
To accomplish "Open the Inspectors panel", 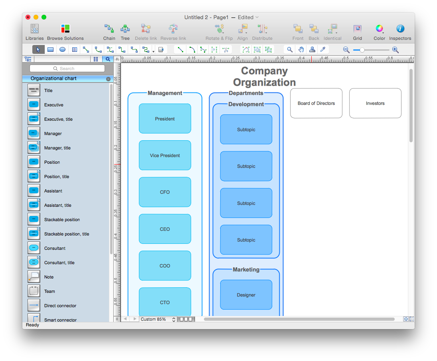I will click(400, 32).
